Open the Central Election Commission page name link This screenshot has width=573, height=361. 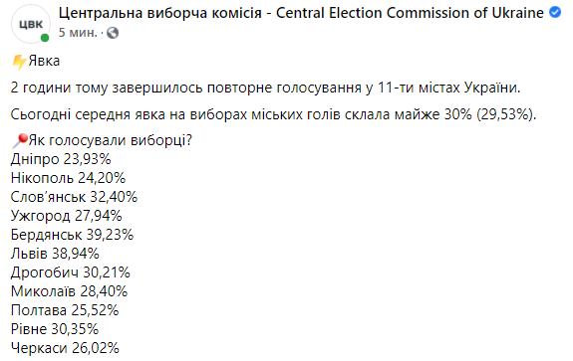[x=301, y=13]
